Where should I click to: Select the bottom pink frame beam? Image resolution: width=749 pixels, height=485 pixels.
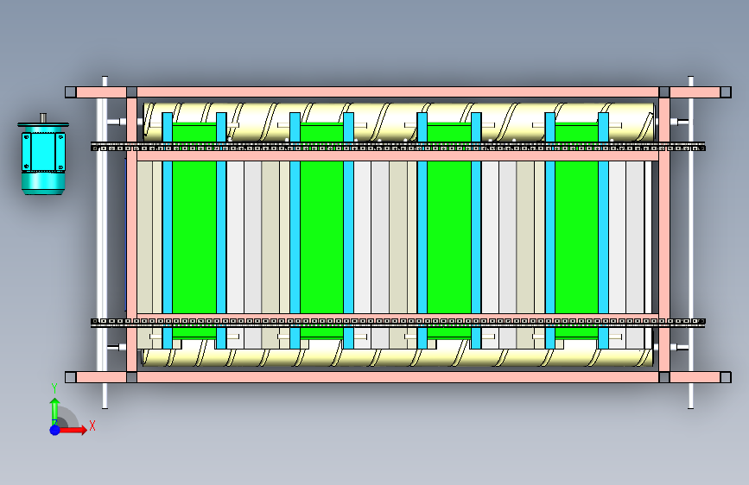coord(398,377)
